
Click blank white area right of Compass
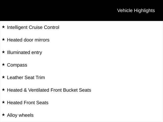coord(102,65)
